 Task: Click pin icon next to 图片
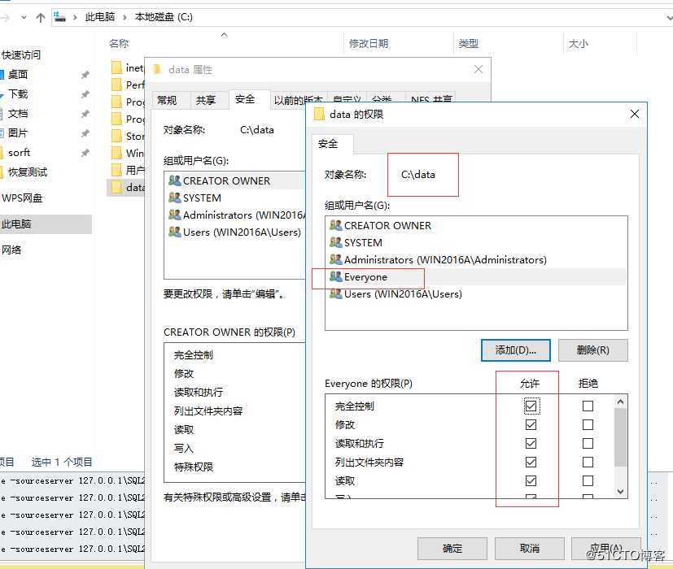point(85,133)
